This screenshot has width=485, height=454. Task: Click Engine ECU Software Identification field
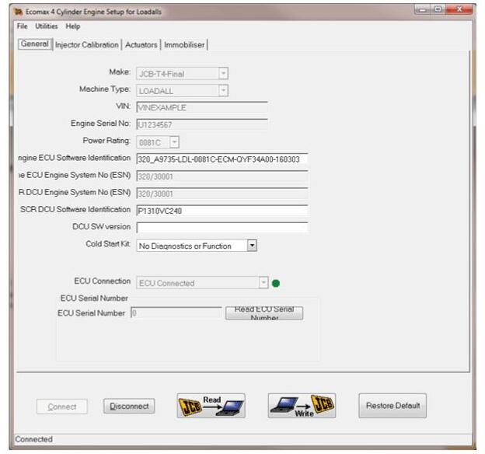pyautogui.click(x=222, y=159)
